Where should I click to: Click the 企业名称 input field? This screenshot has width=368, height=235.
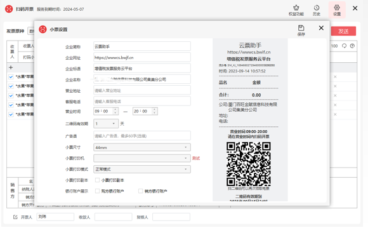(142, 79)
